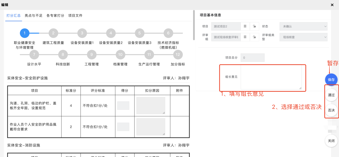Switch to 亮点与不足 tab

coord(34,16)
